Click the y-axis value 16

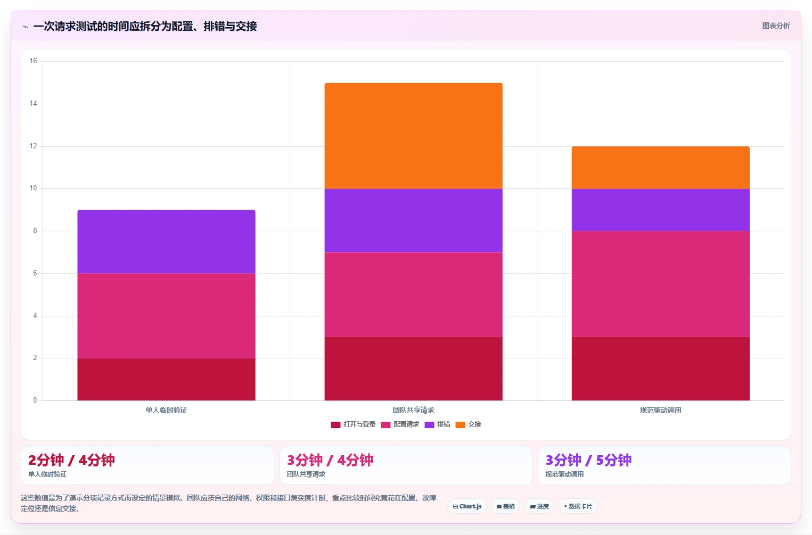pyautogui.click(x=33, y=61)
